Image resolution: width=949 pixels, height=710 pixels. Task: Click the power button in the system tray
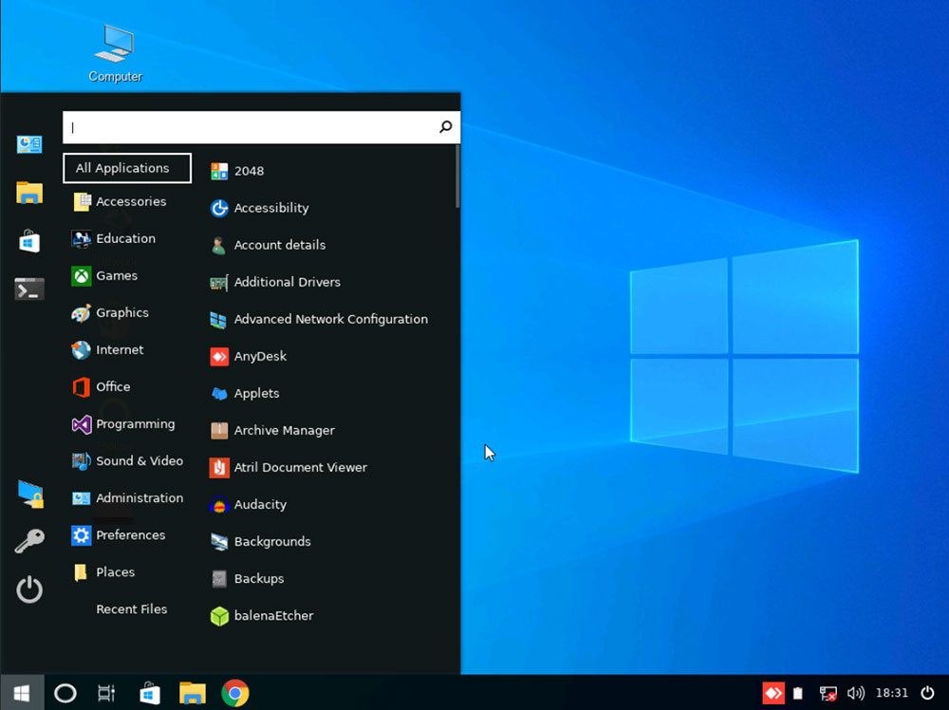tap(927, 693)
